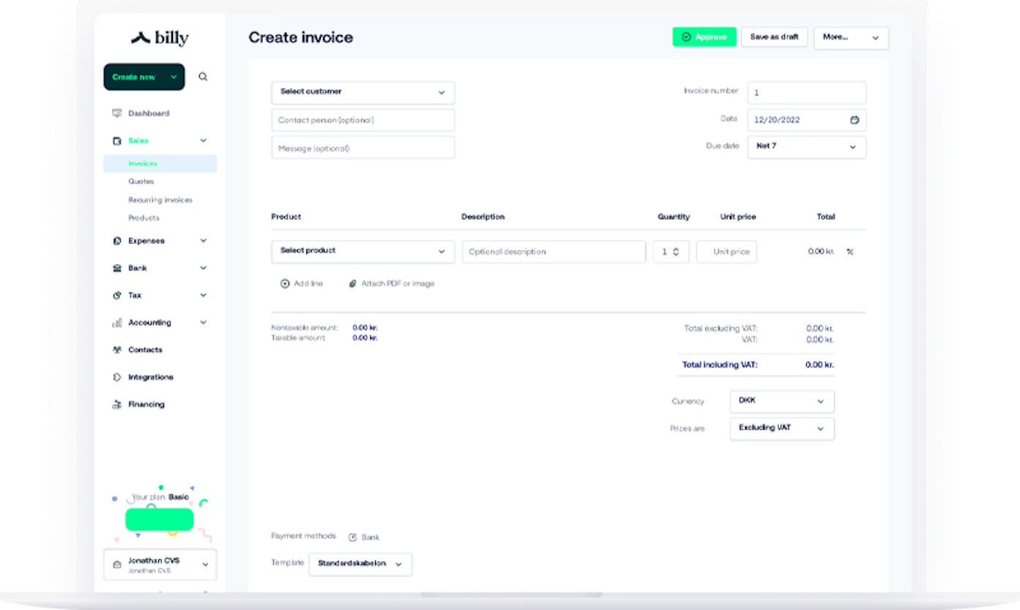This screenshot has height=610, width=1020.
Task: Click the Integrations sidebar icon
Action: click(117, 378)
